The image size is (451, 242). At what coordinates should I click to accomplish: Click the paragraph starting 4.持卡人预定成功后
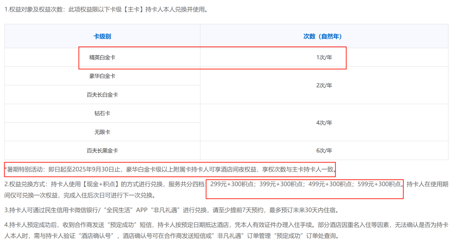pos(226,230)
